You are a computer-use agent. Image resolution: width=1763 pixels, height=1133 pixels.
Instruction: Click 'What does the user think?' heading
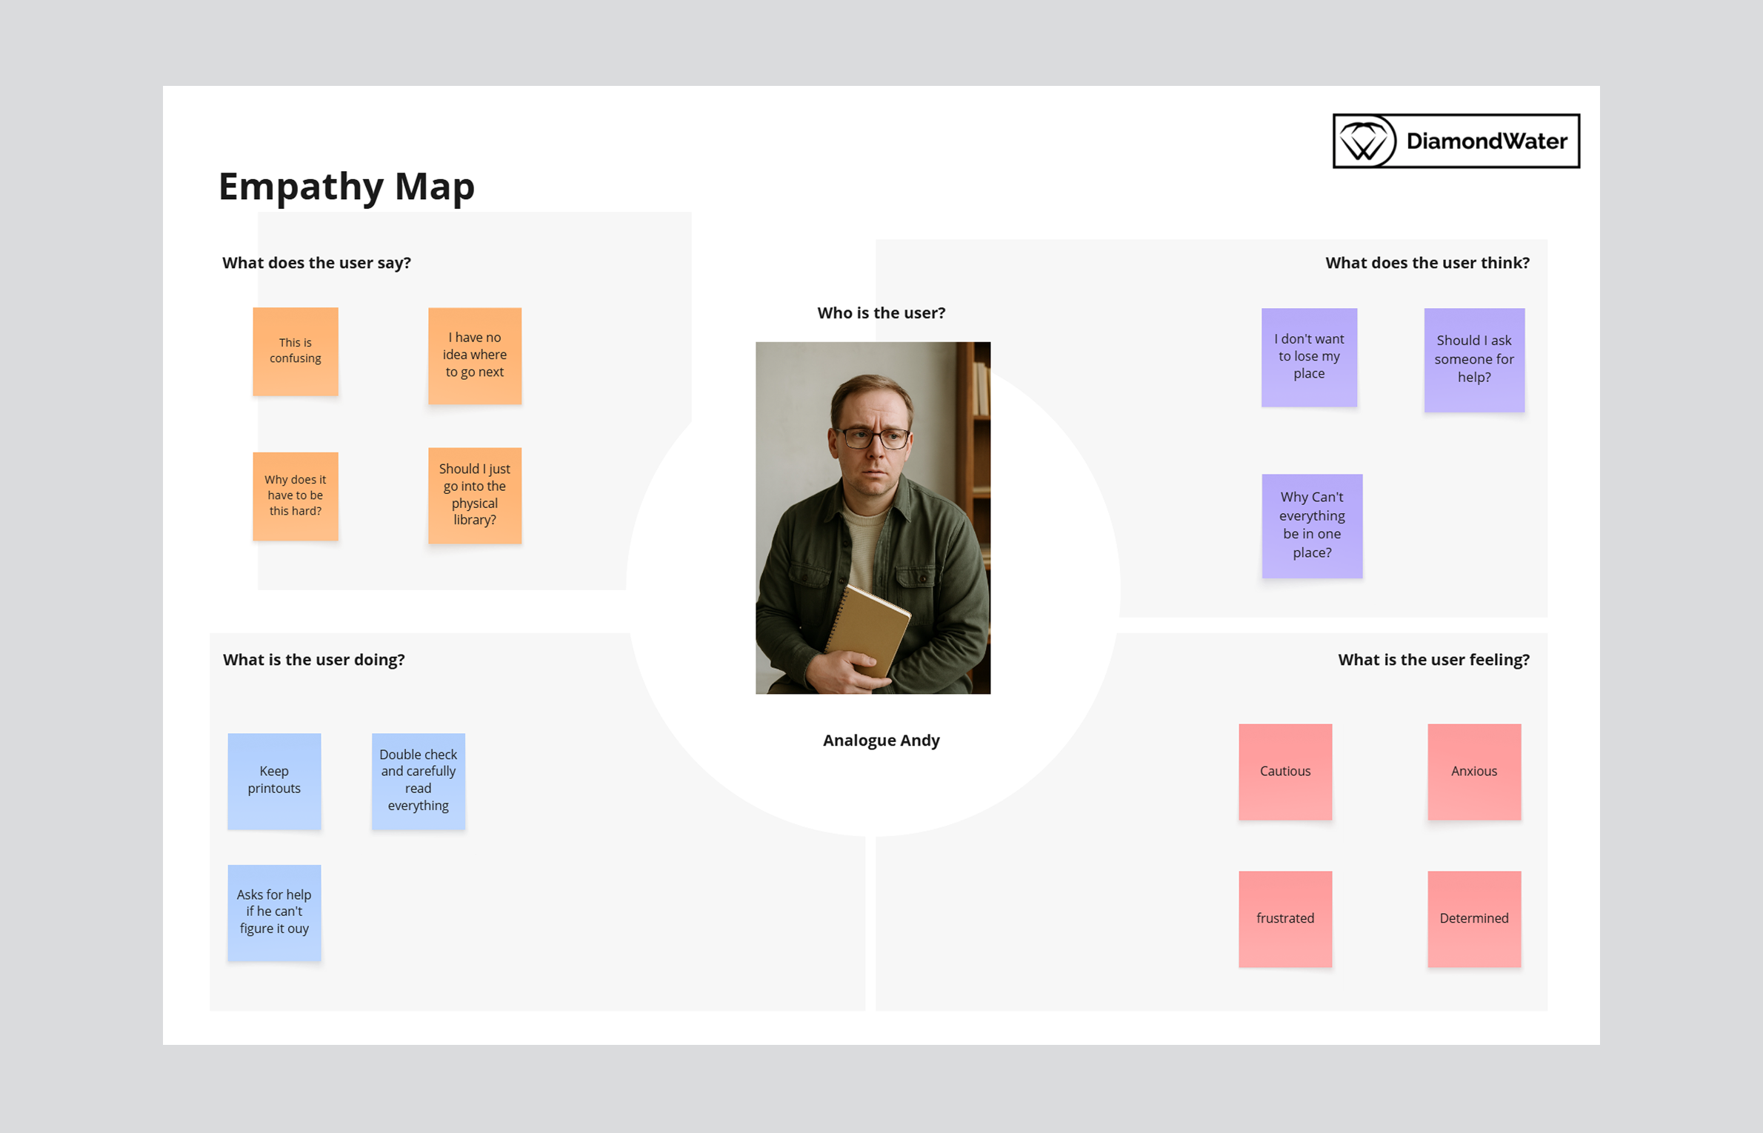point(1427,263)
